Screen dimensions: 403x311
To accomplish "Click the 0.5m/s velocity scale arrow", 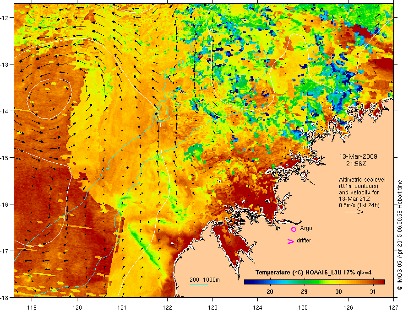I will 354,212.
